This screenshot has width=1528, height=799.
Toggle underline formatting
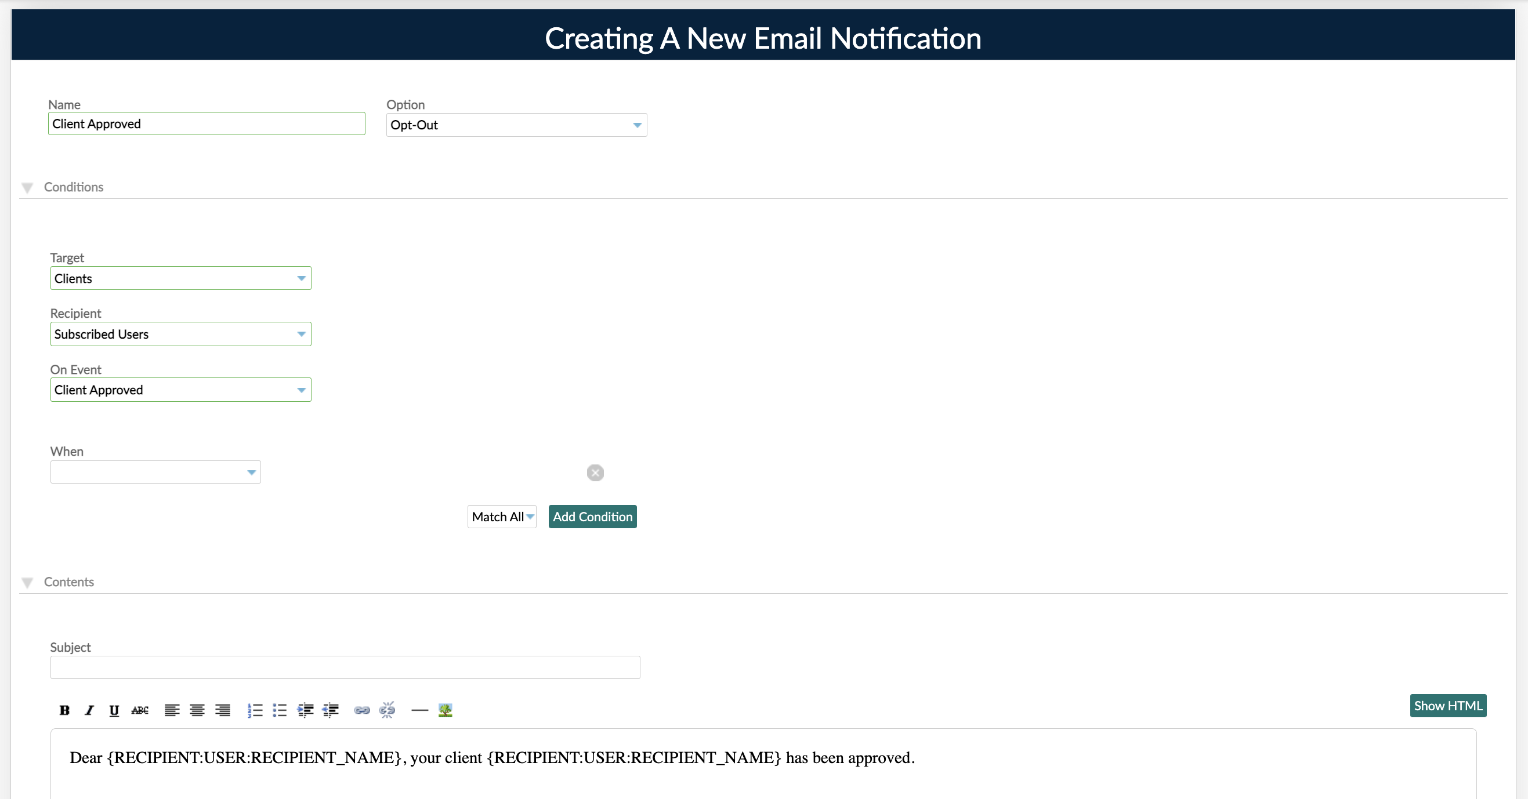click(114, 710)
